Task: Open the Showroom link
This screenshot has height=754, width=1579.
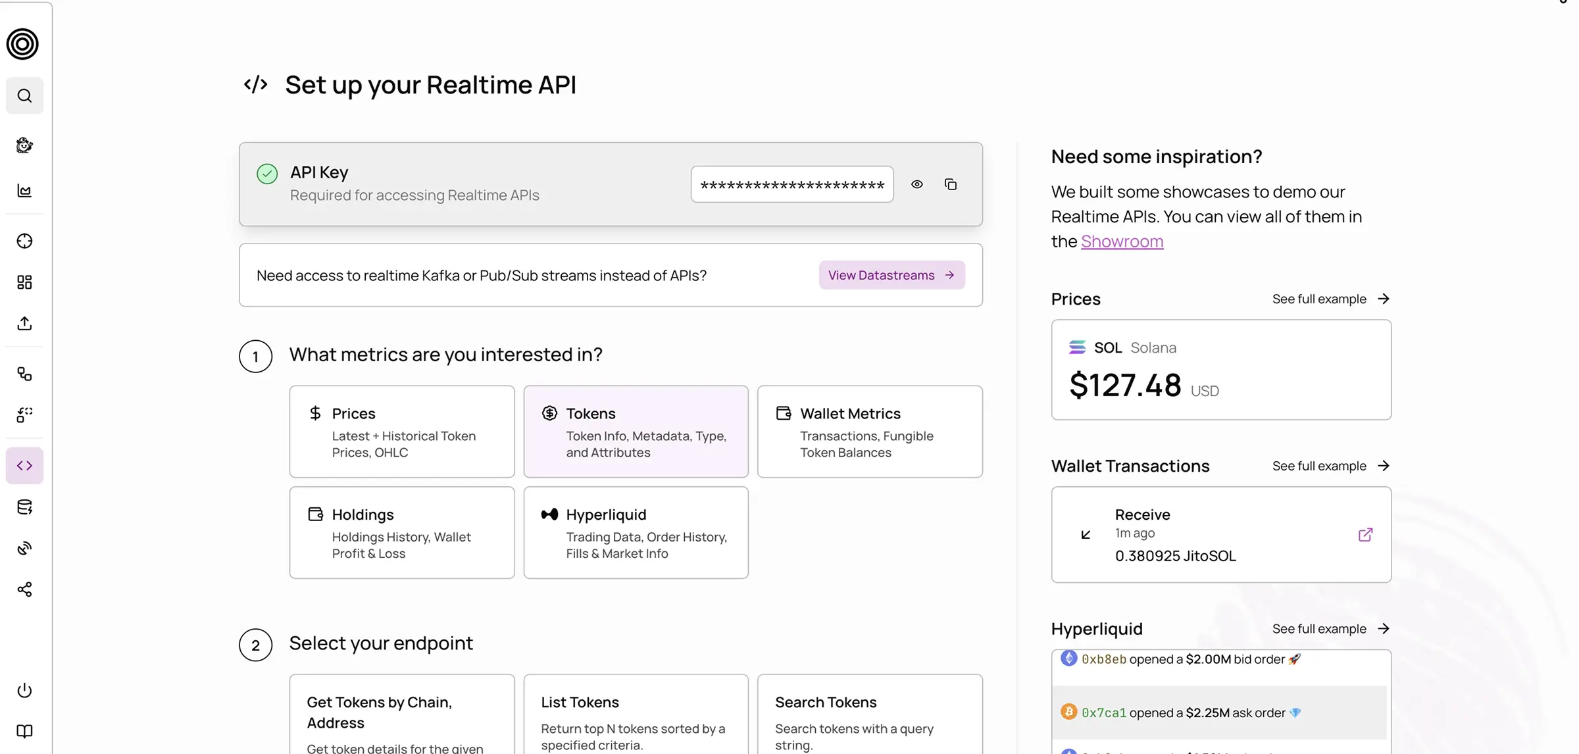Action: [x=1122, y=241]
